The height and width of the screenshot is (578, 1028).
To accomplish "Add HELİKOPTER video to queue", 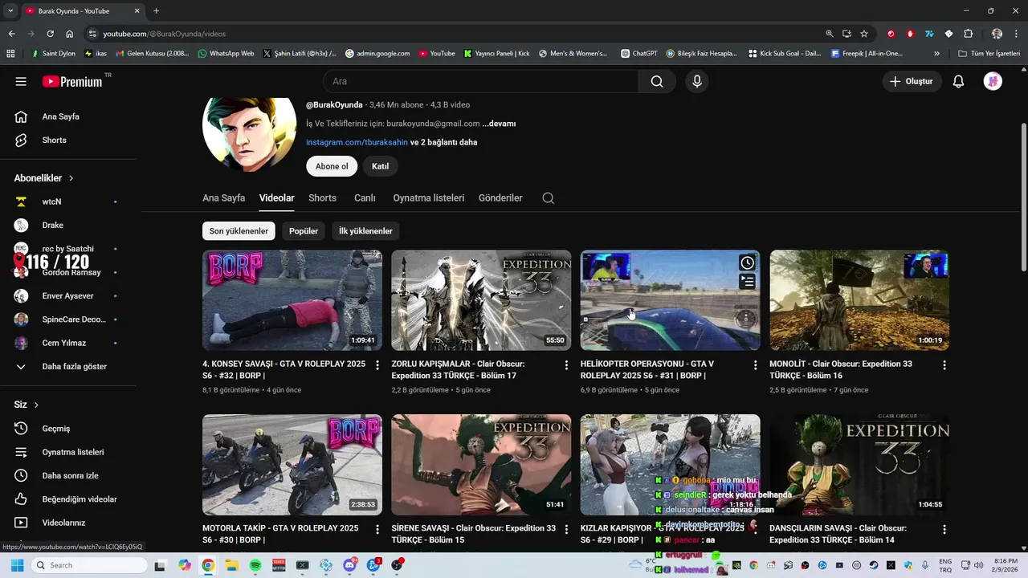I will point(747,281).
